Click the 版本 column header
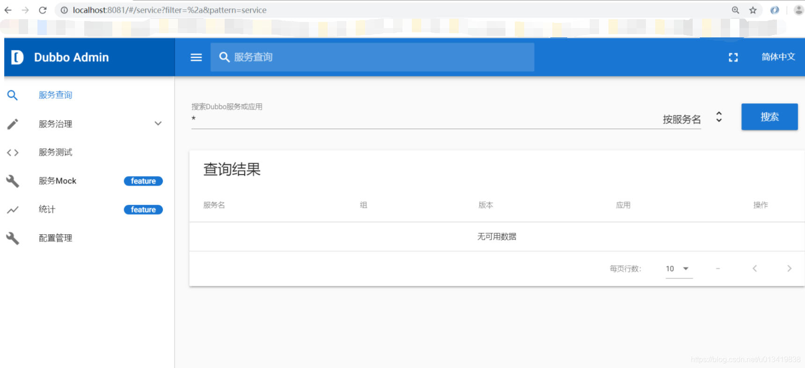 coord(486,205)
